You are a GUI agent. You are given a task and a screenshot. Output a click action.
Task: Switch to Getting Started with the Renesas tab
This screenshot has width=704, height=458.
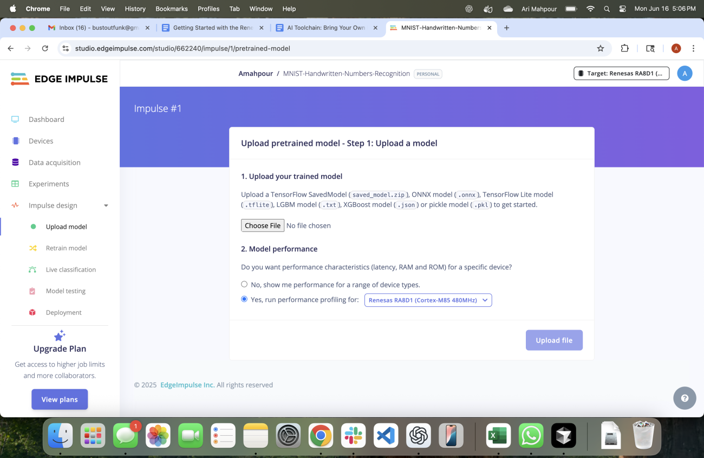213,28
